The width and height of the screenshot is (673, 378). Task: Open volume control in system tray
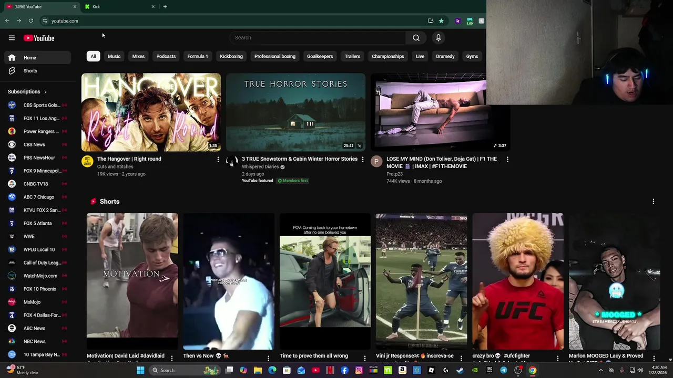click(640, 370)
